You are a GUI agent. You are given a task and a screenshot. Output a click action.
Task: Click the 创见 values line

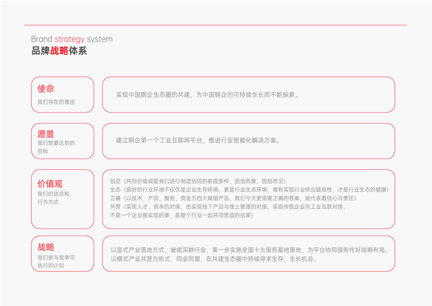coord(198,181)
